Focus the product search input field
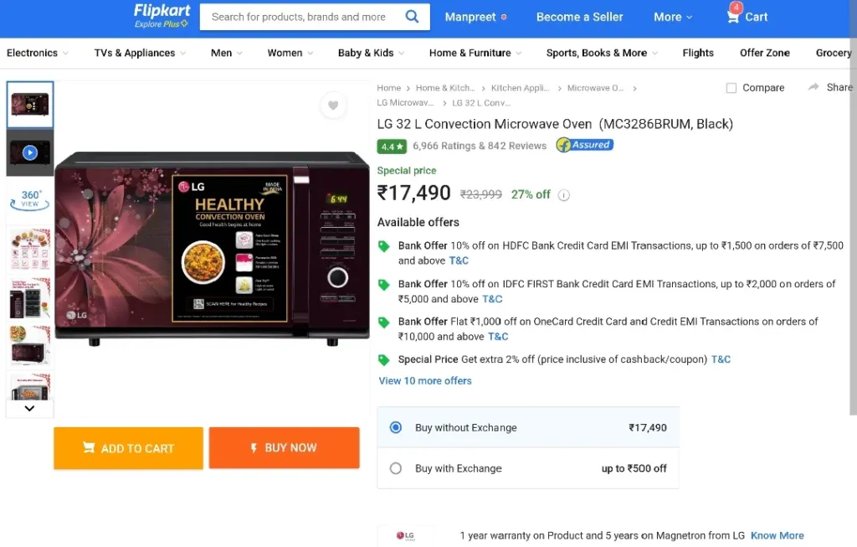This screenshot has height=547, width=857. point(303,17)
